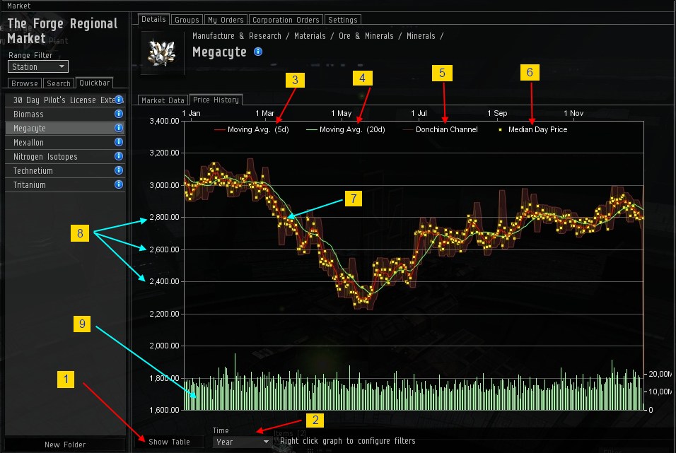The image size is (676, 453).
Task: Open info for 30 Day Pilot's License
Action: click(119, 100)
